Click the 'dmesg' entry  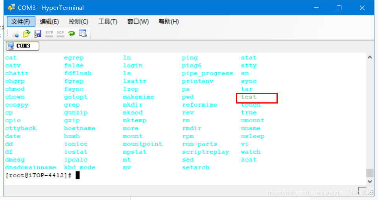pos(15,160)
